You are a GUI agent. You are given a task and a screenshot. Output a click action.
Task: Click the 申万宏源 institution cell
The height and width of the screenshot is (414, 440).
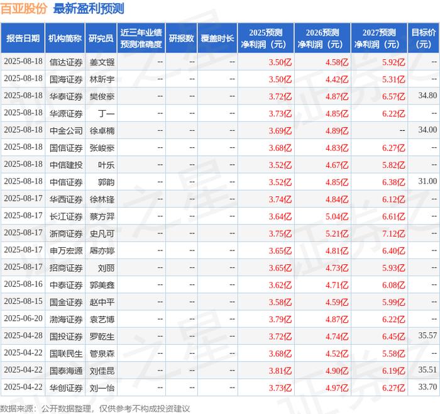pyautogui.click(x=66, y=250)
